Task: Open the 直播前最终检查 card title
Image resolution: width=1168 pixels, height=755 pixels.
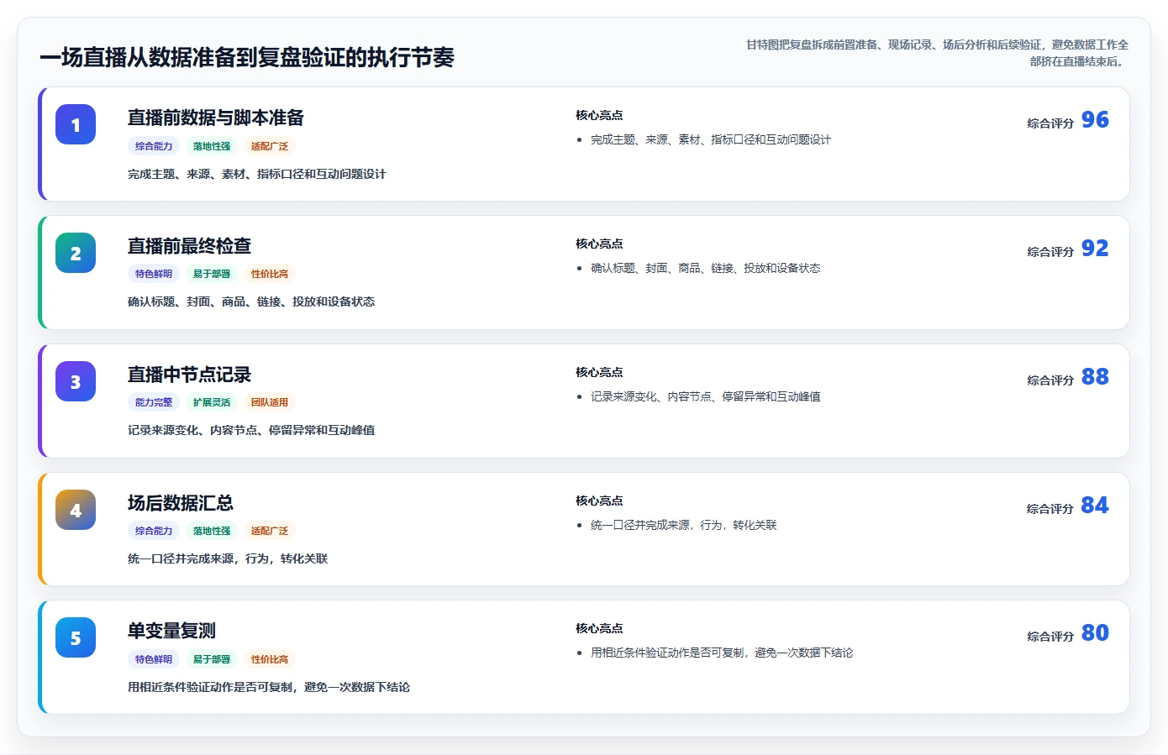Action: [x=189, y=246]
